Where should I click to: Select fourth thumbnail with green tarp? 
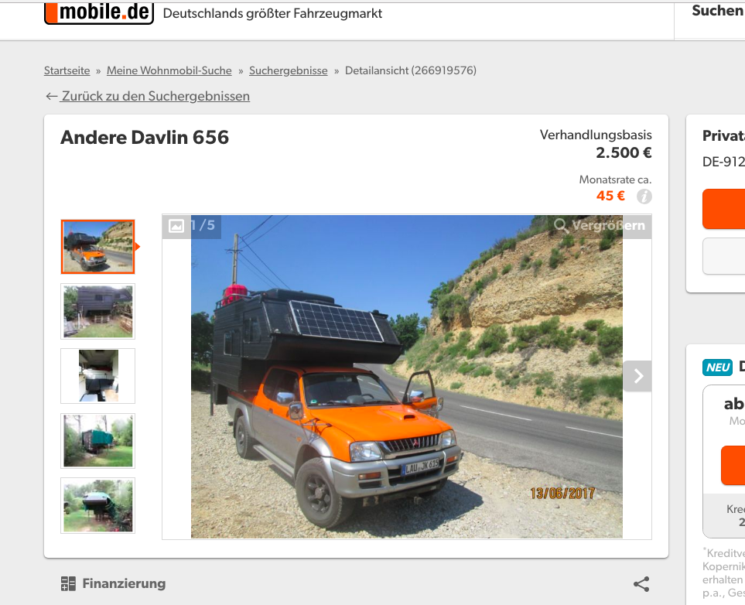point(98,440)
